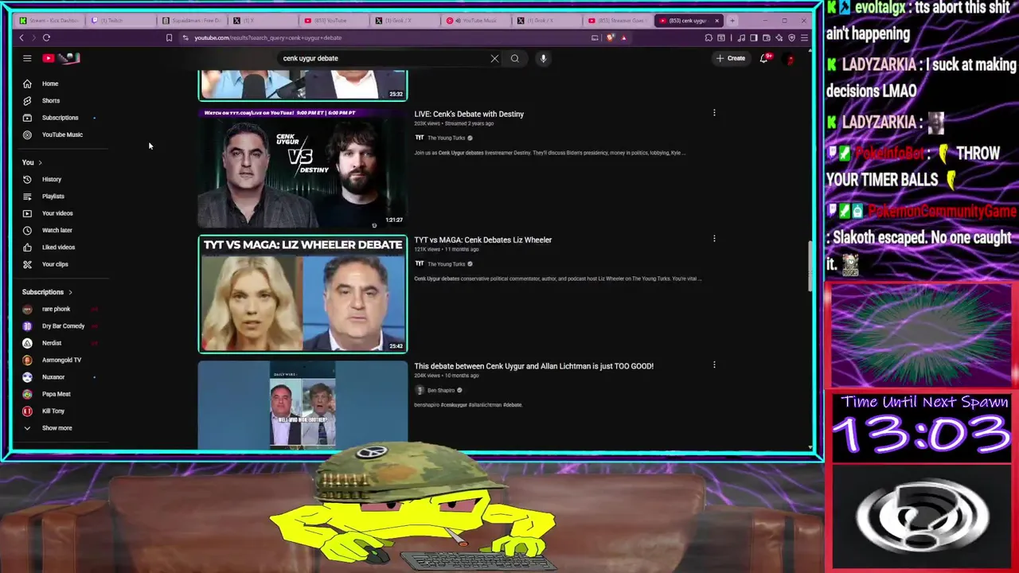Switch to the Kick Dashboard tab
Image resolution: width=1019 pixels, height=573 pixels.
(x=49, y=21)
